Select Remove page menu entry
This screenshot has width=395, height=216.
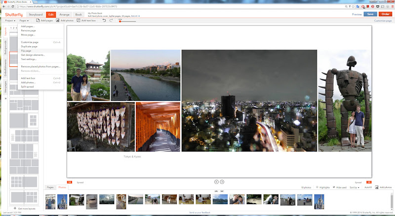point(40,31)
